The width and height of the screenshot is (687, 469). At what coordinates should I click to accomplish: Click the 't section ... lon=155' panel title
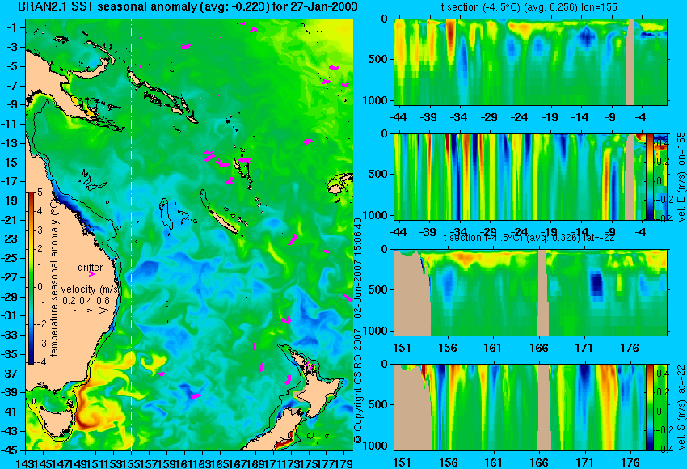point(529,7)
